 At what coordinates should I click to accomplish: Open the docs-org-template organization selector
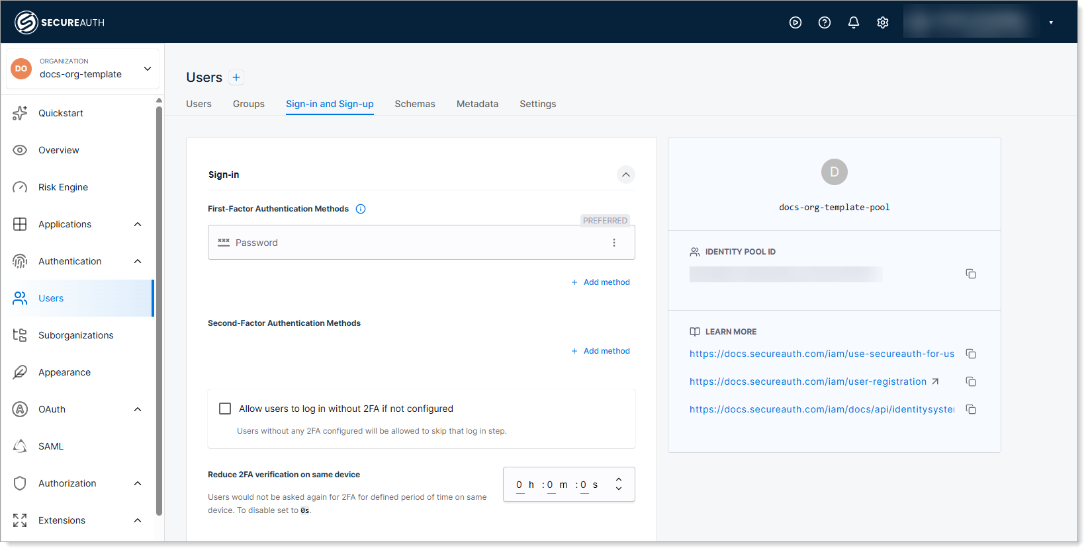tap(83, 68)
